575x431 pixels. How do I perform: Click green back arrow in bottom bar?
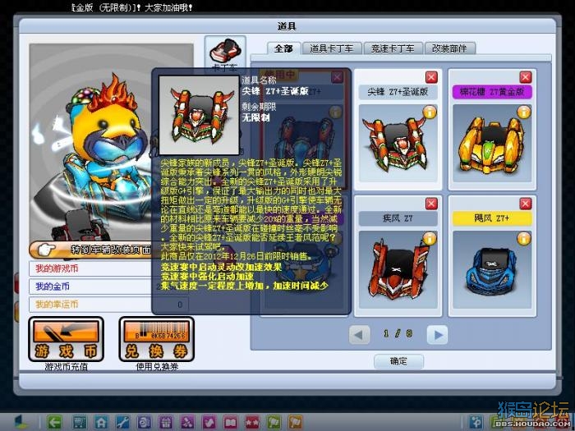click(x=55, y=422)
